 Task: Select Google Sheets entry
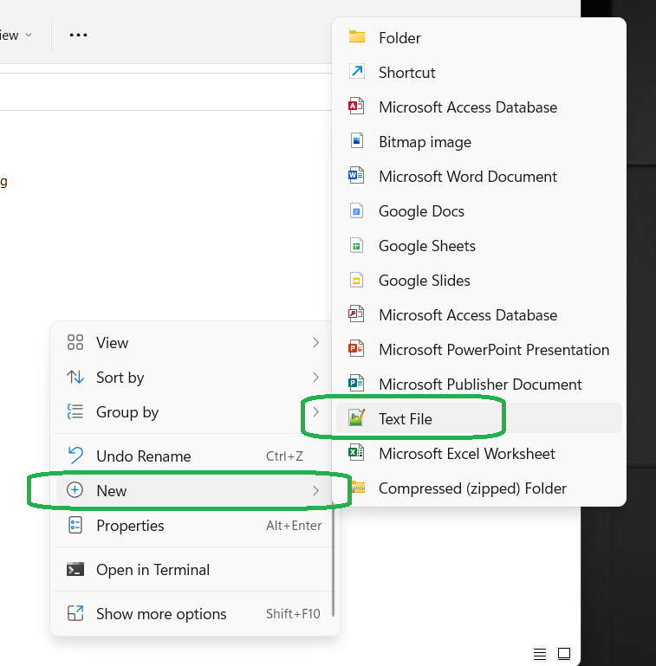479,246
